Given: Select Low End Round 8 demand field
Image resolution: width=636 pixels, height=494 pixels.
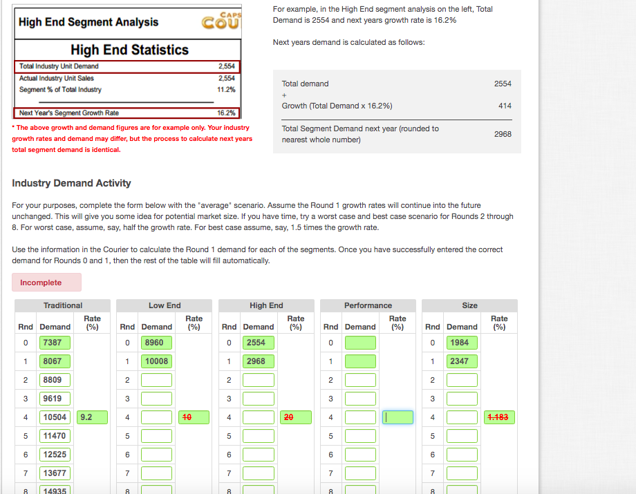Looking at the screenshot, I should tap(156, 490).
